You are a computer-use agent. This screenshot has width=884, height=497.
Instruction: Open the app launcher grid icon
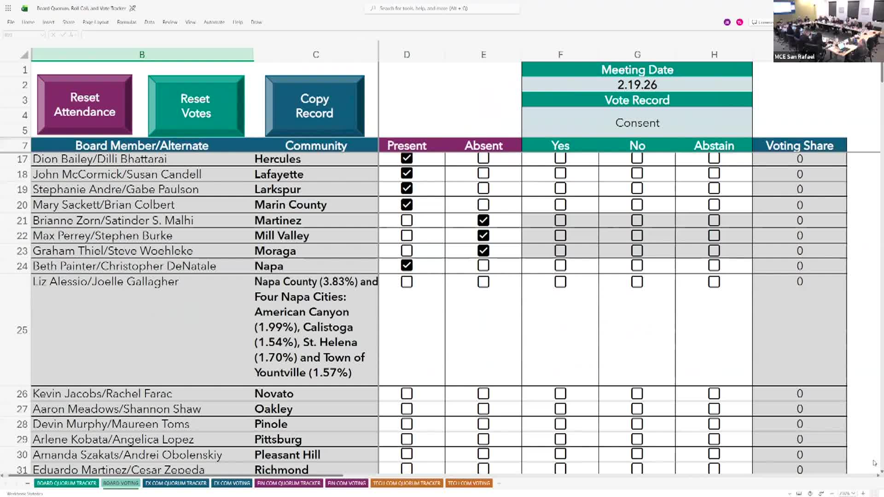coord(8,8)
